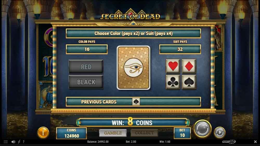Choose BLACK color gamble
The width and height of the screenshot is (260, 146).
[x=86, y=82]
